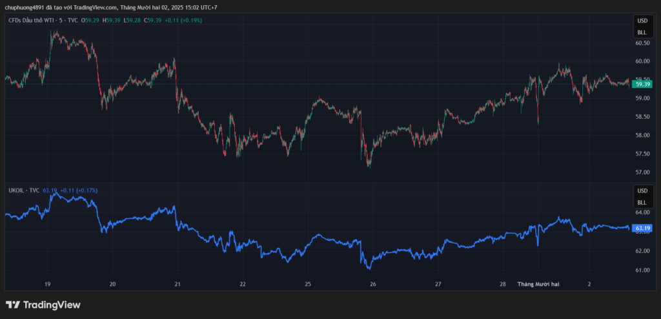Click the green 59.39 current price tag
The height and width of the screenshot is (319, 661).
[642, 84]
